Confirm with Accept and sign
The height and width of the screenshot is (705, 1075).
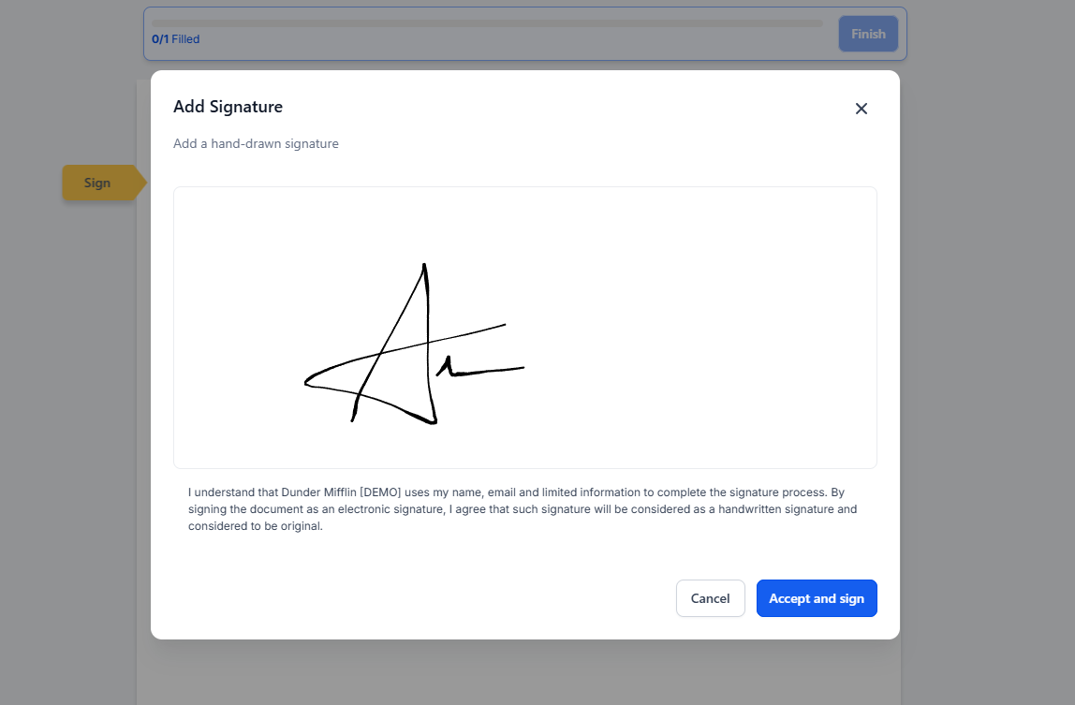pos(817,598)
